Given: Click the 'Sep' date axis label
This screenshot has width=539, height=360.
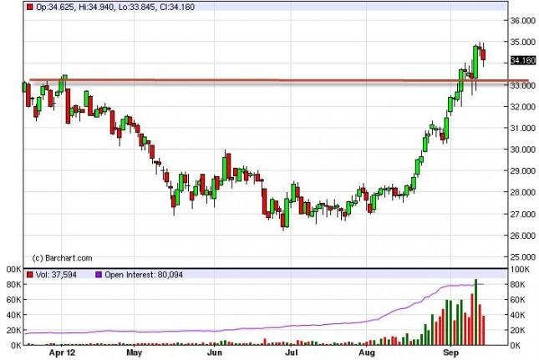Looking at the screenshot, I should (450, 352).
